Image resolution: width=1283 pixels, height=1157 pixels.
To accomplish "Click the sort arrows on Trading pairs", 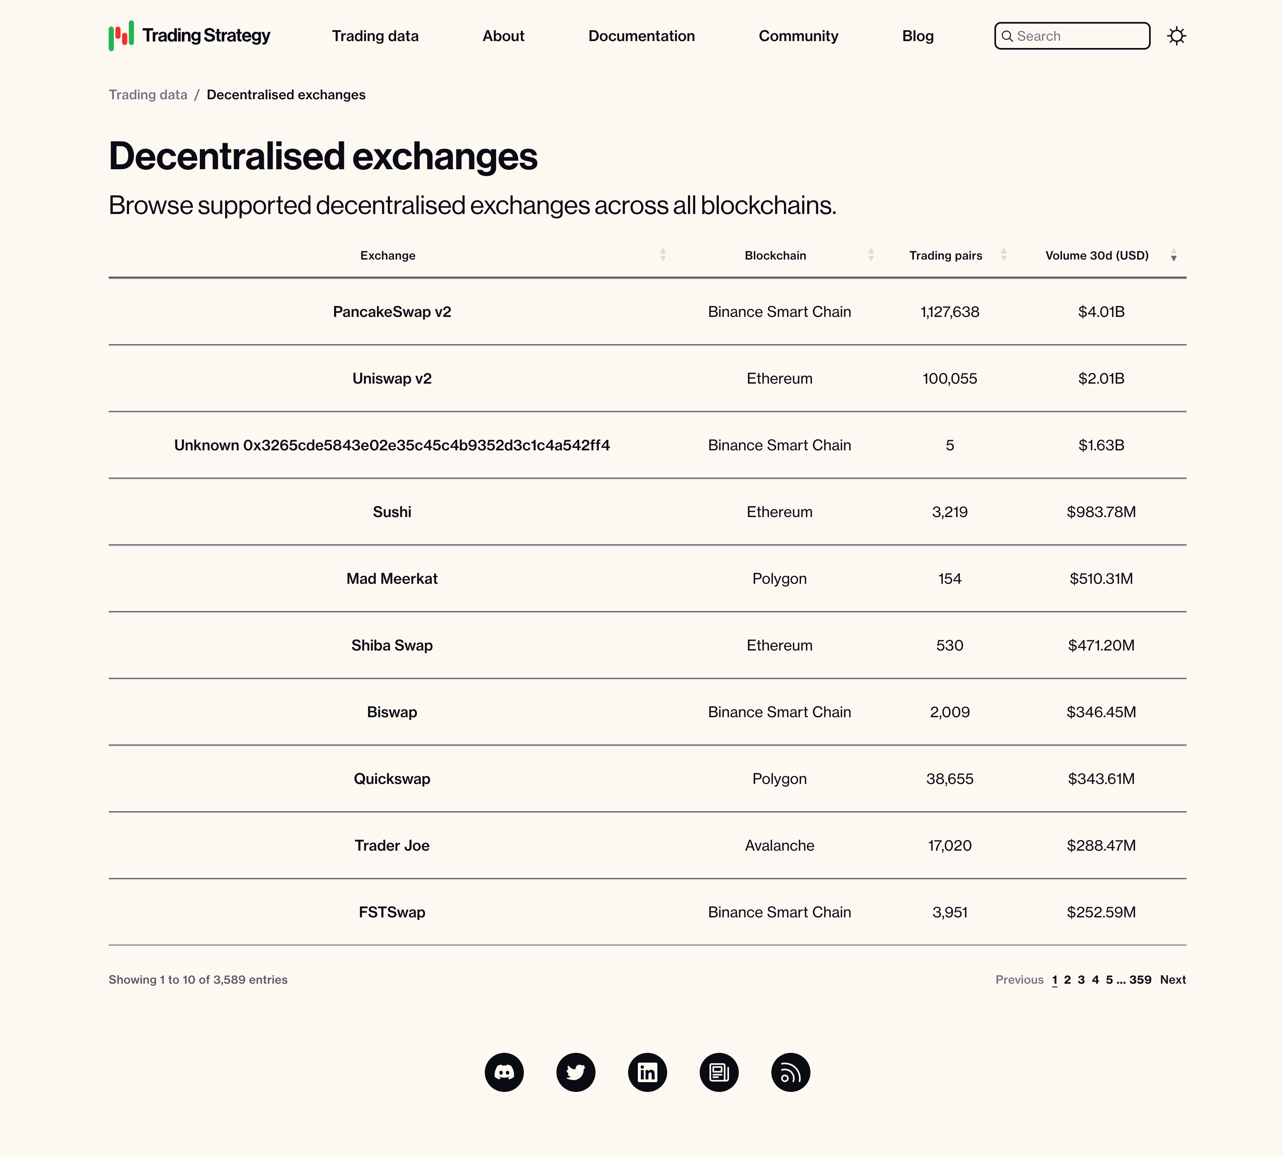I will pyautogui.click(x=1004, y=255).
